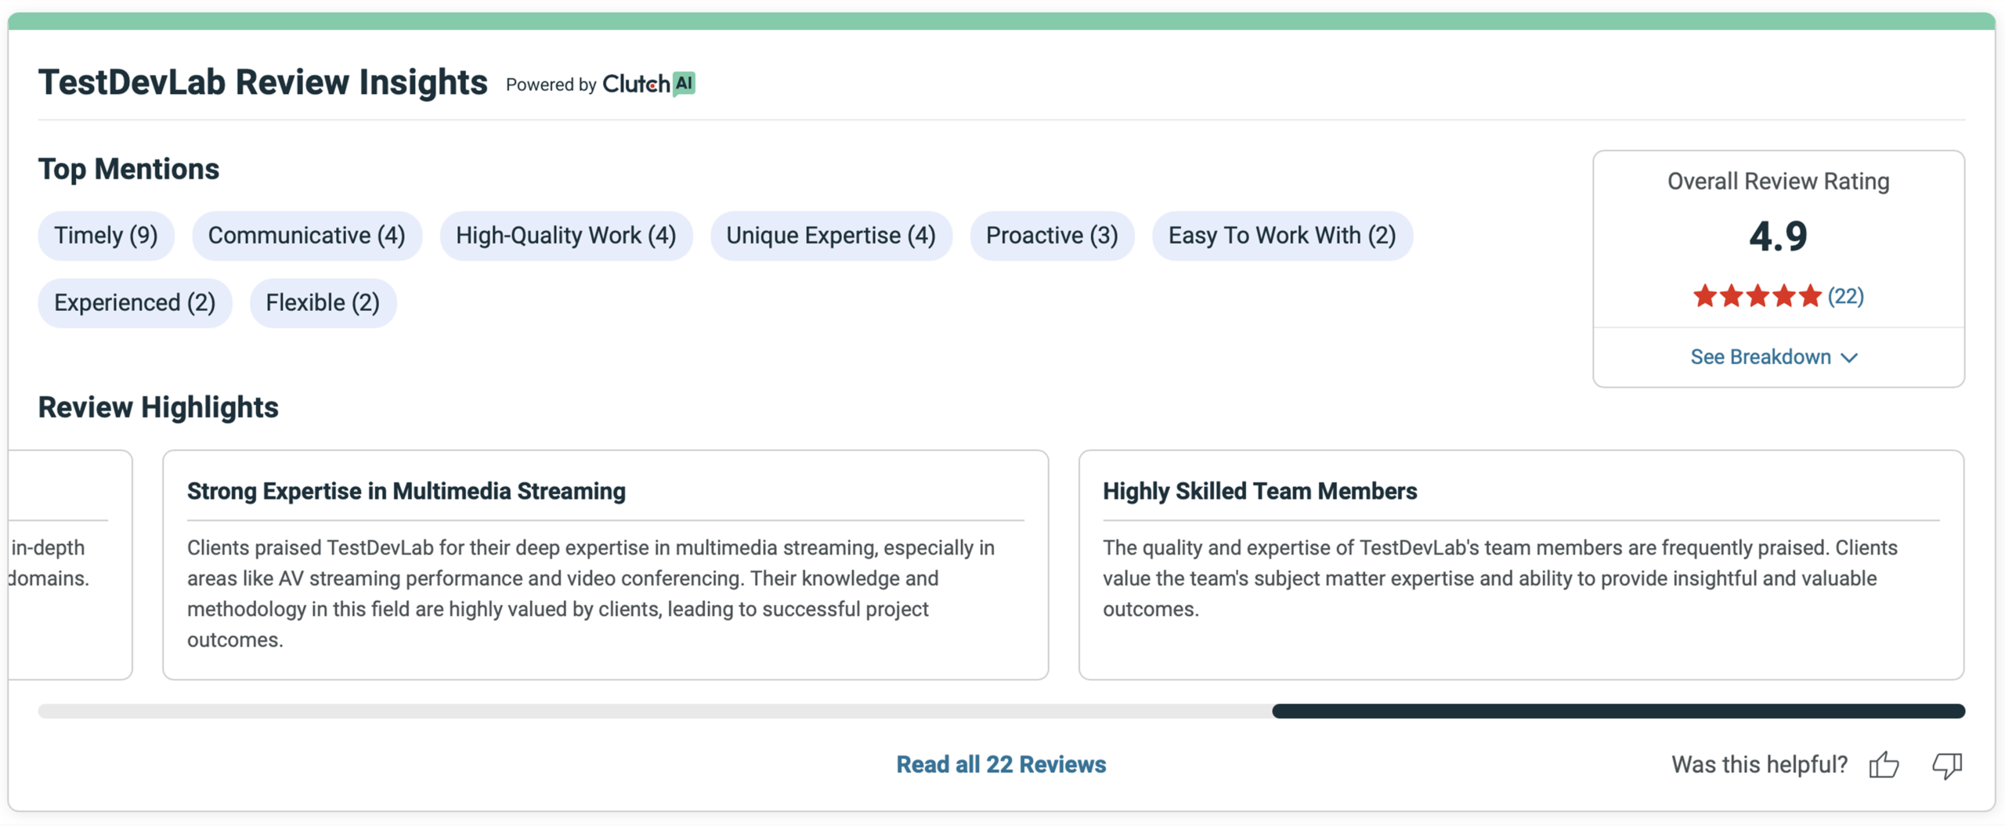
Task: Click the 4.9 overall rating value
Action: pyautogui.click(x=1778, y=236)
